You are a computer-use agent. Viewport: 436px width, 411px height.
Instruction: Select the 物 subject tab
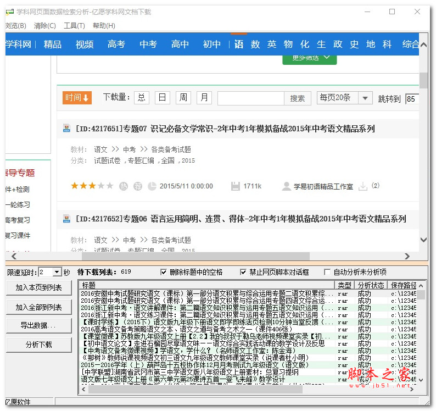(288, 45)
